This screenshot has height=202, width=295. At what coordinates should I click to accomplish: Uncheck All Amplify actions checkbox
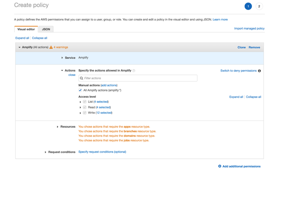[x=80, y=90]
